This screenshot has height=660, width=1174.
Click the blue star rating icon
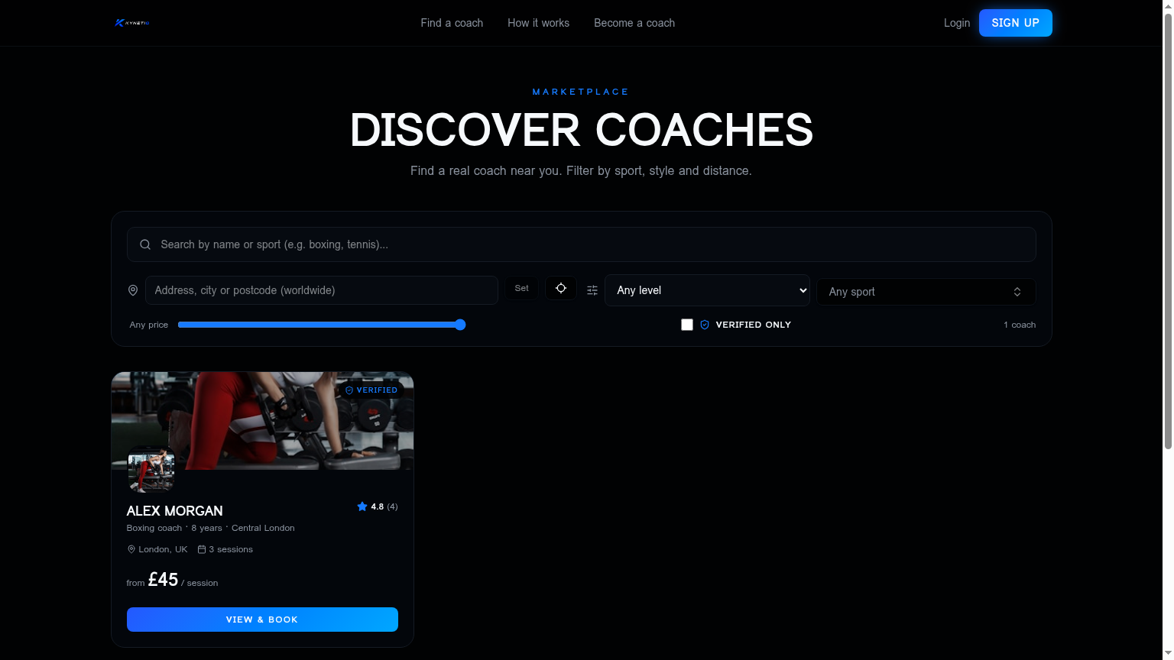point(362,506)
